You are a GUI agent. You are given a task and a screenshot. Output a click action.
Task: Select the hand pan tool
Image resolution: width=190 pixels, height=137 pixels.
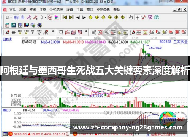tap(131, 17)
